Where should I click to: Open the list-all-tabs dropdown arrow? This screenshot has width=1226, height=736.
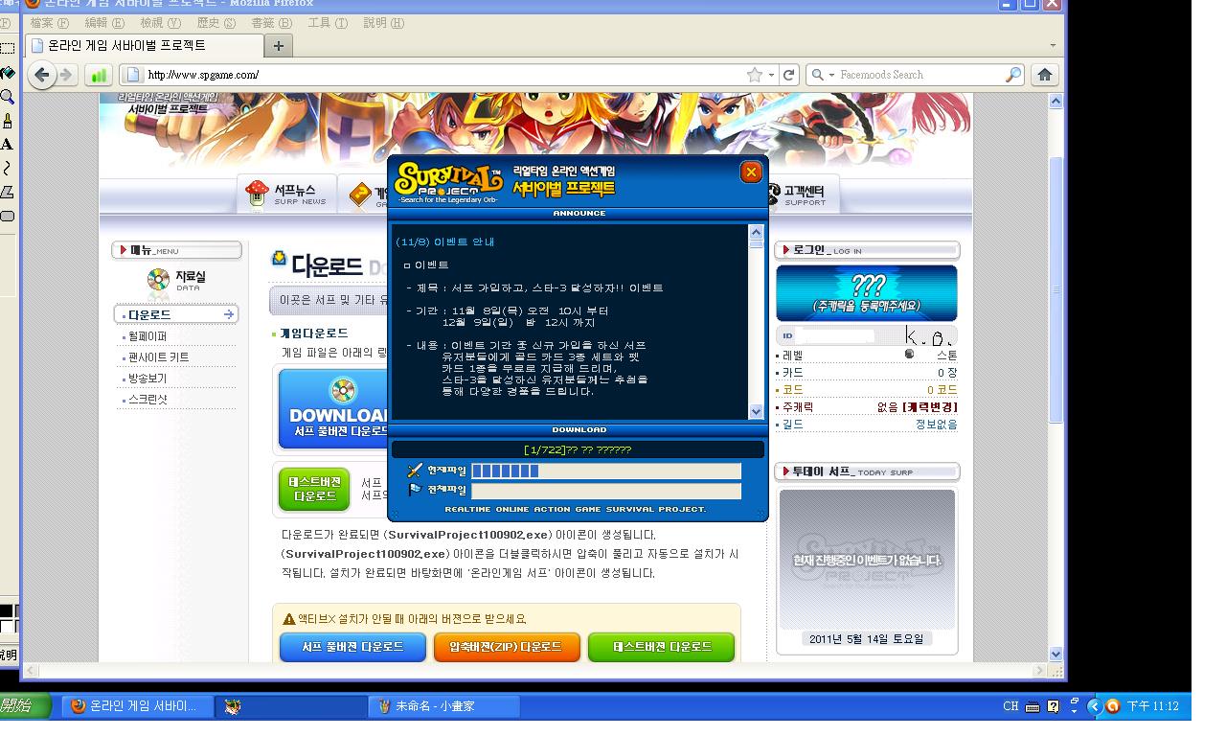1053,45
